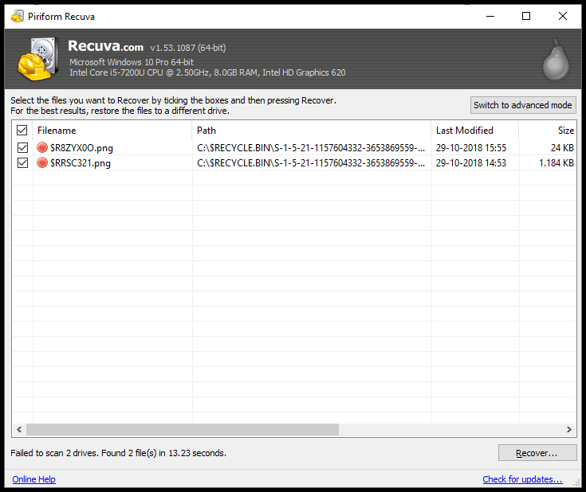Screen dimensions: 586x492
Task: Click the Check for updates link
Action: (522, 479)
